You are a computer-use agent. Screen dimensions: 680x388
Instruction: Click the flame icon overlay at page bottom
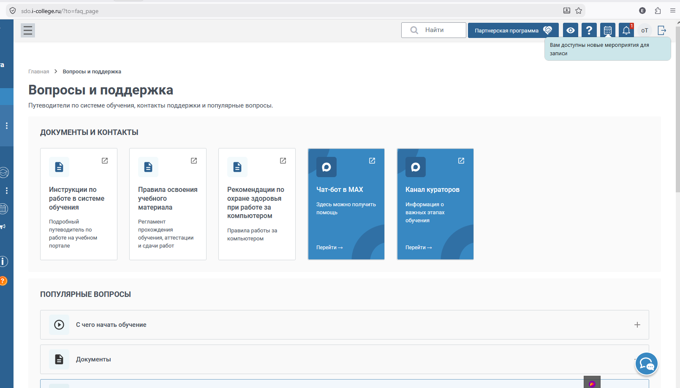[x=592, y=383]
